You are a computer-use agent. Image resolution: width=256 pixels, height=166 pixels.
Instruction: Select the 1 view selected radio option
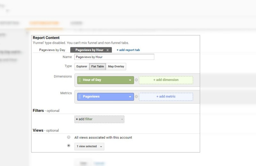[x=68, y=146]
